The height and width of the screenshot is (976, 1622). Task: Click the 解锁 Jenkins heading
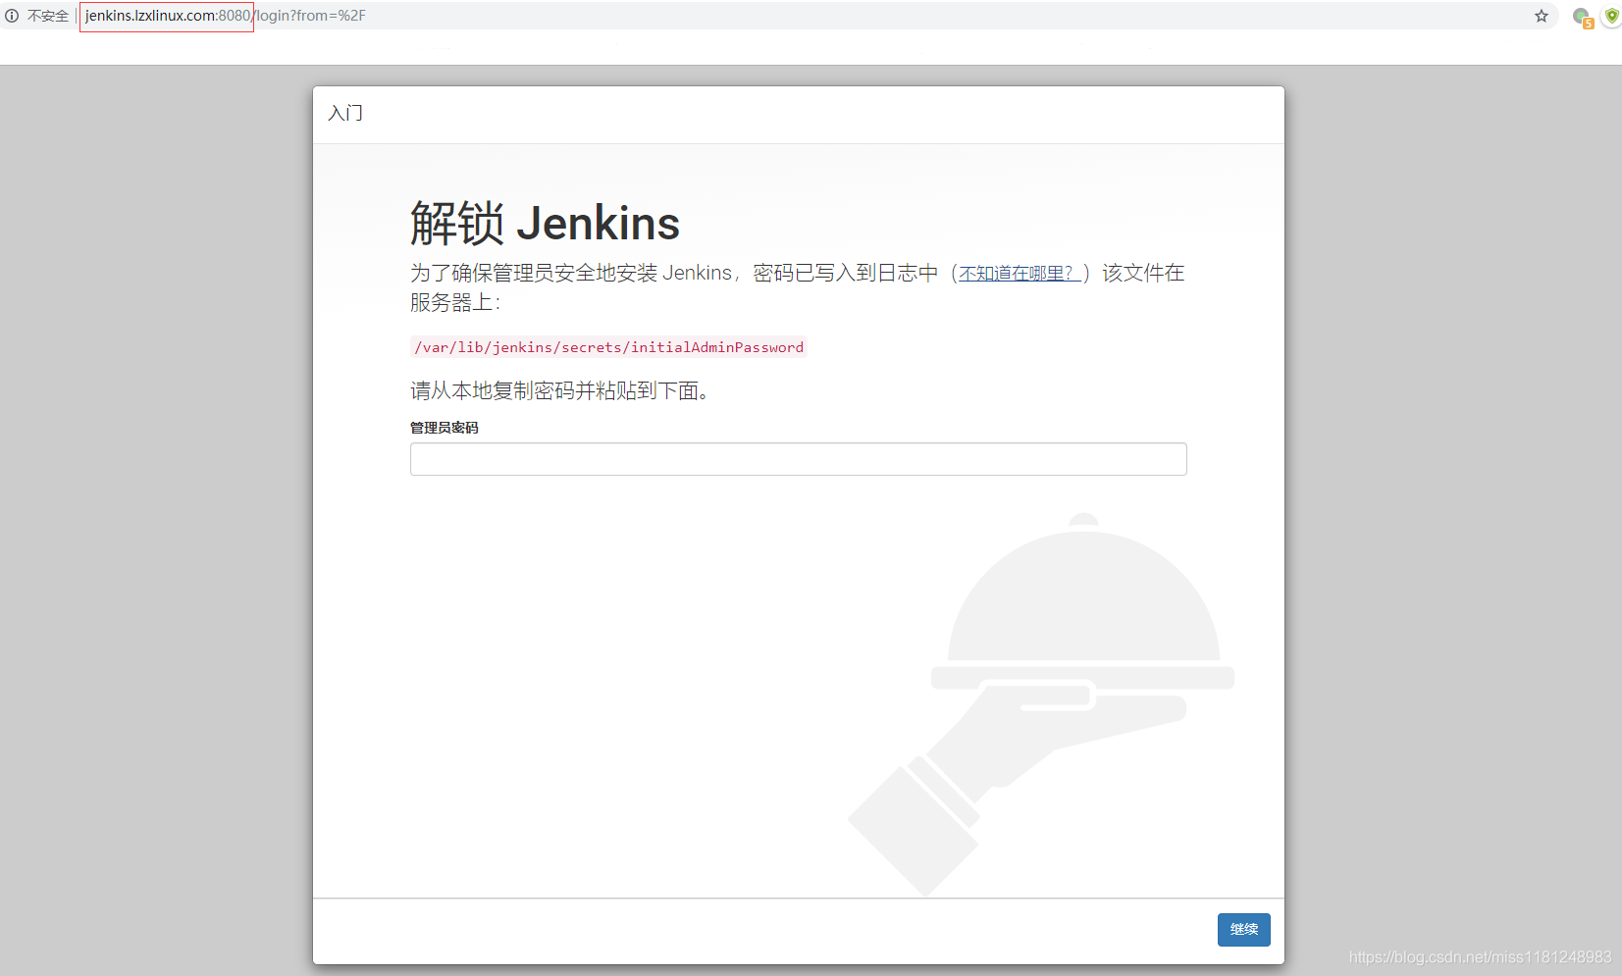pos(545,223)
